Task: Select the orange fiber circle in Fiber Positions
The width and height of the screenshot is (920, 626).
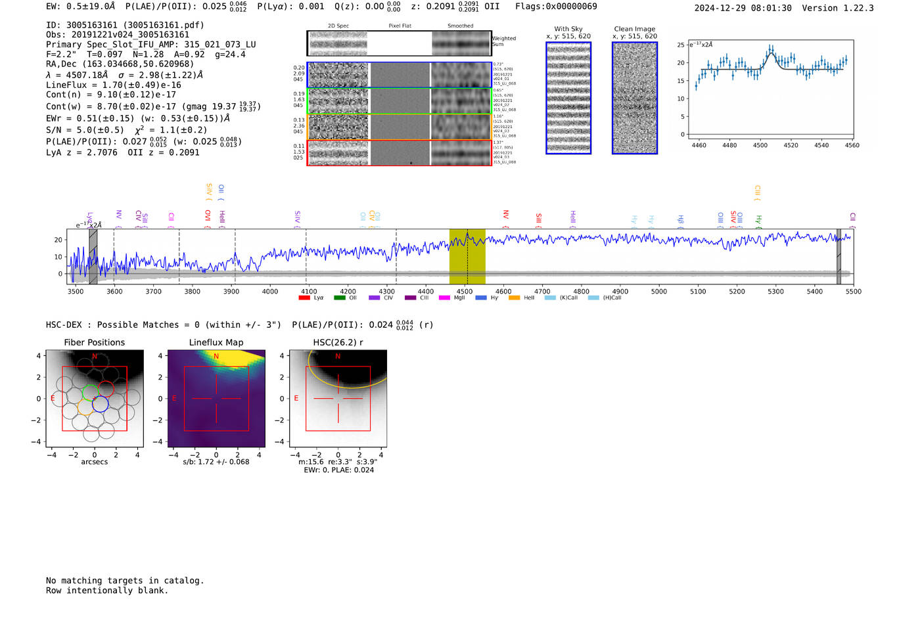Action: 85,407
